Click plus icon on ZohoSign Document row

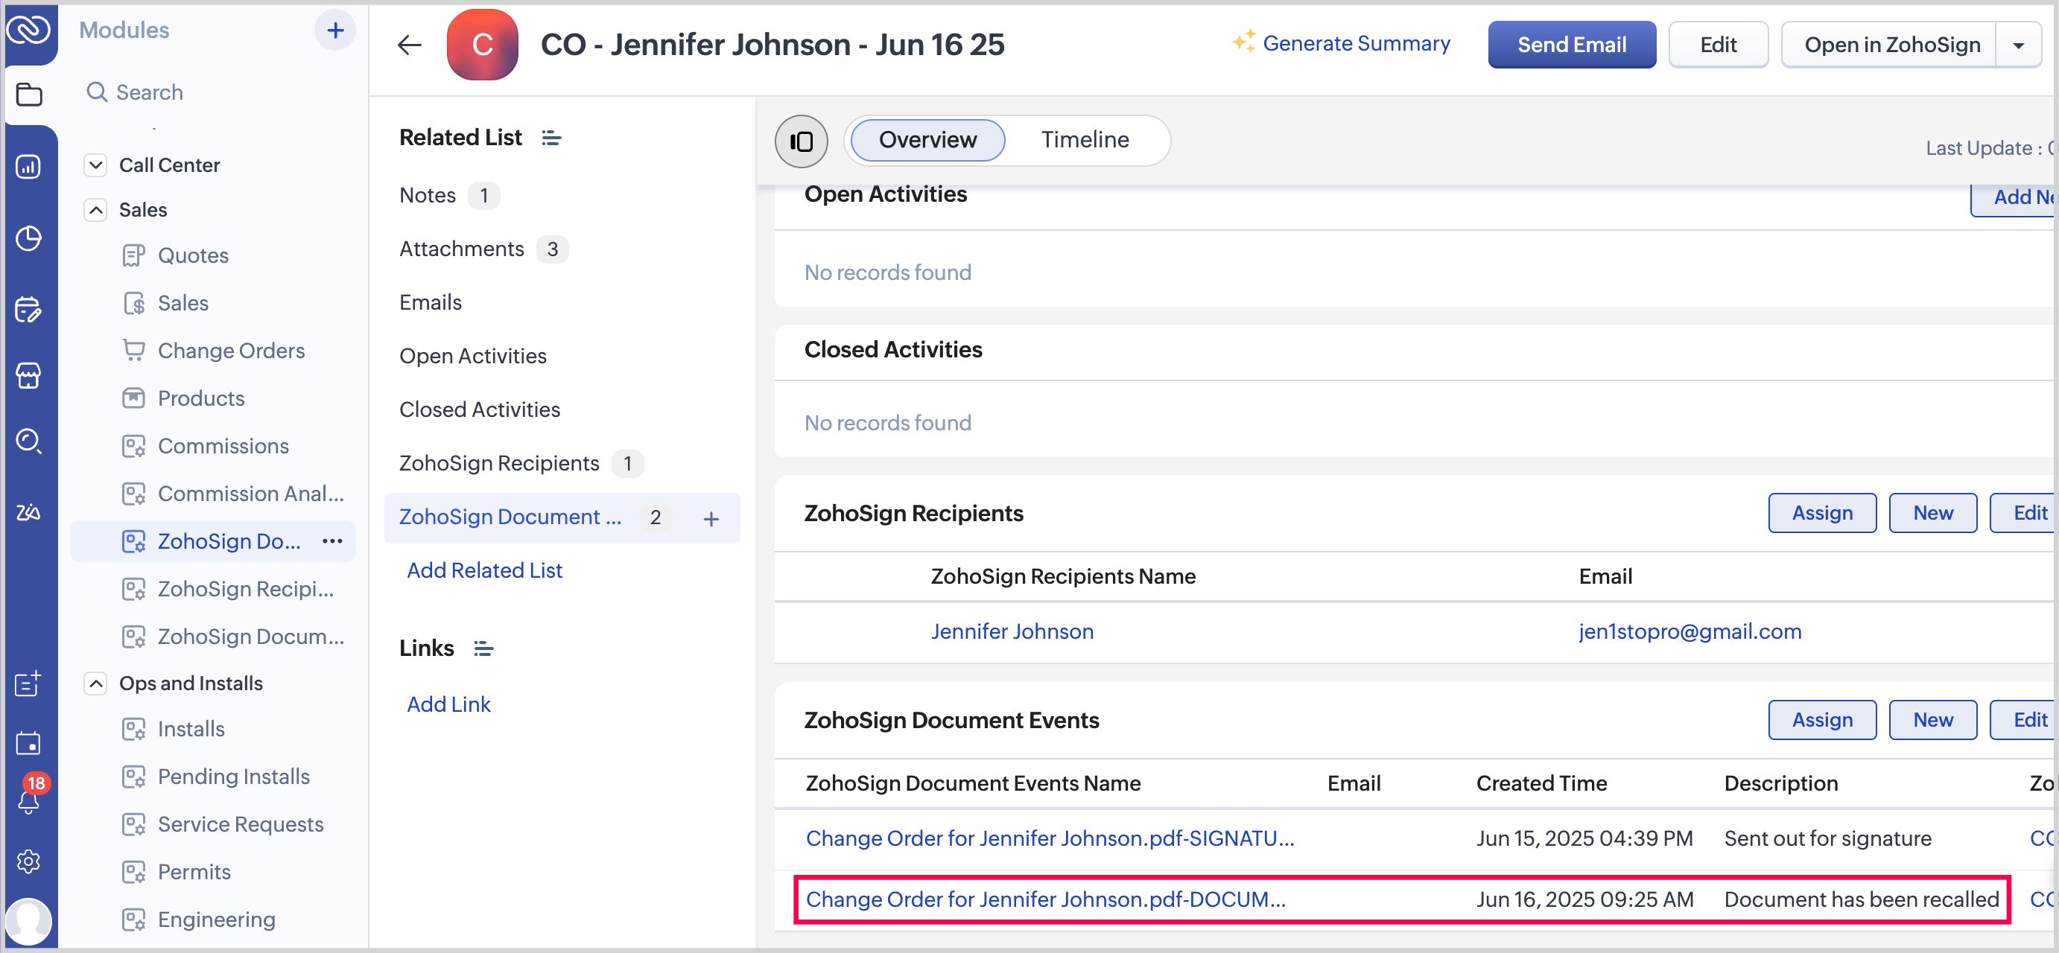click(x=711, y=518)
